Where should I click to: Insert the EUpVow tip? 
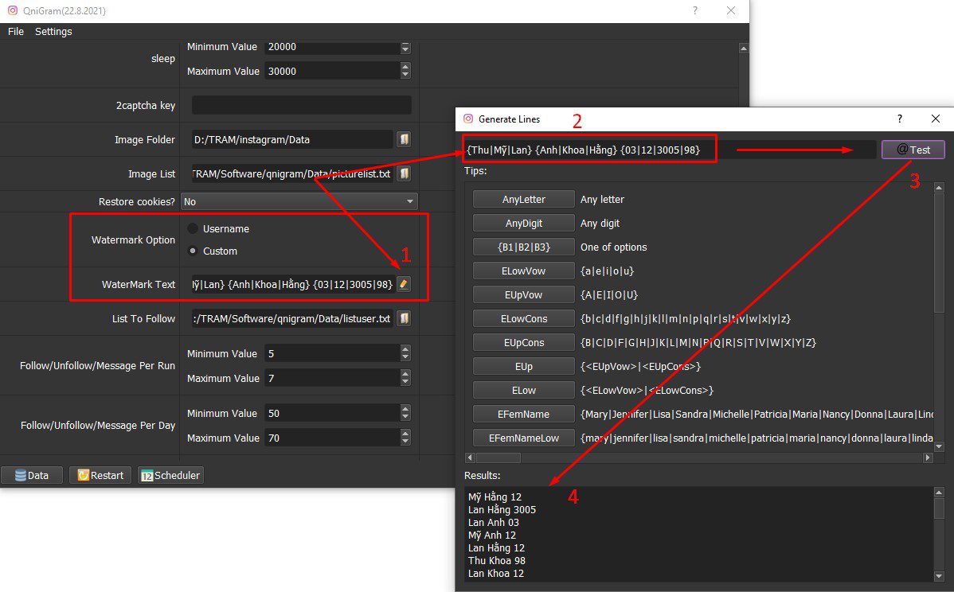[523, 294]
